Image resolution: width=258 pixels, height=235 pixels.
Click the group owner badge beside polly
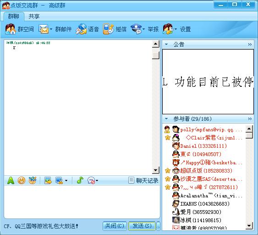pos(167,129)
